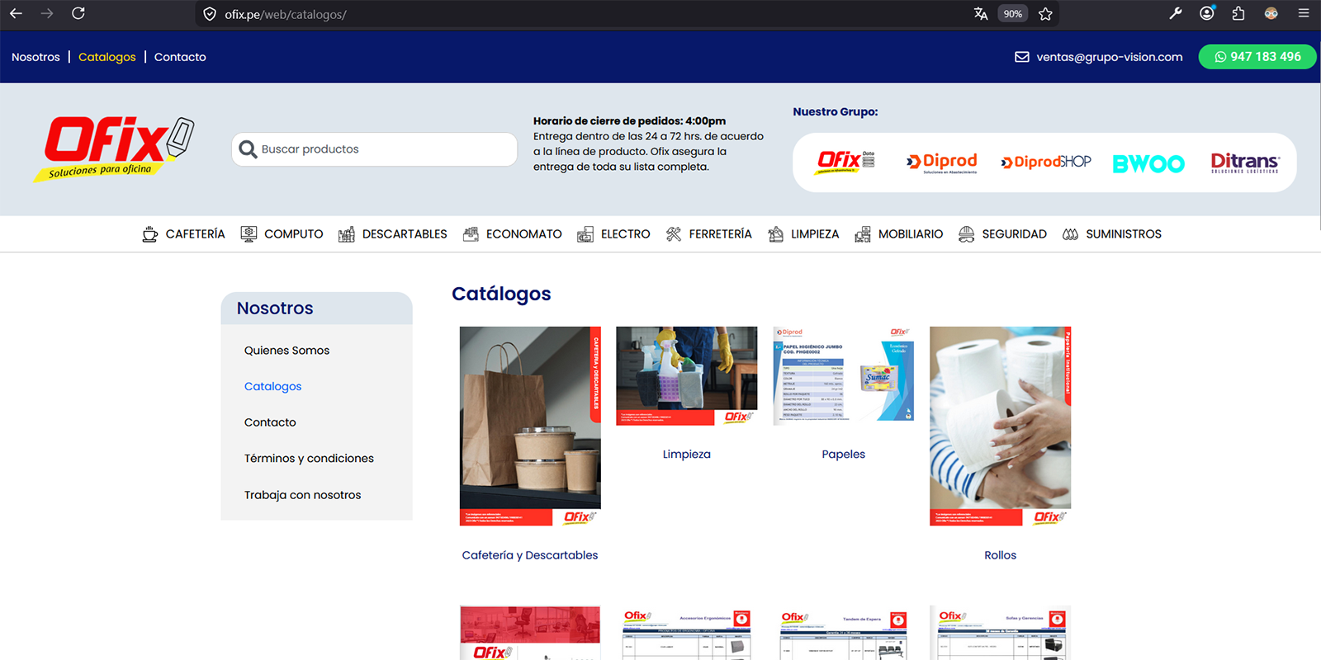Open the CAFETERÍA category
Viewport: 1321px width, 660px height.
point(195,234)
